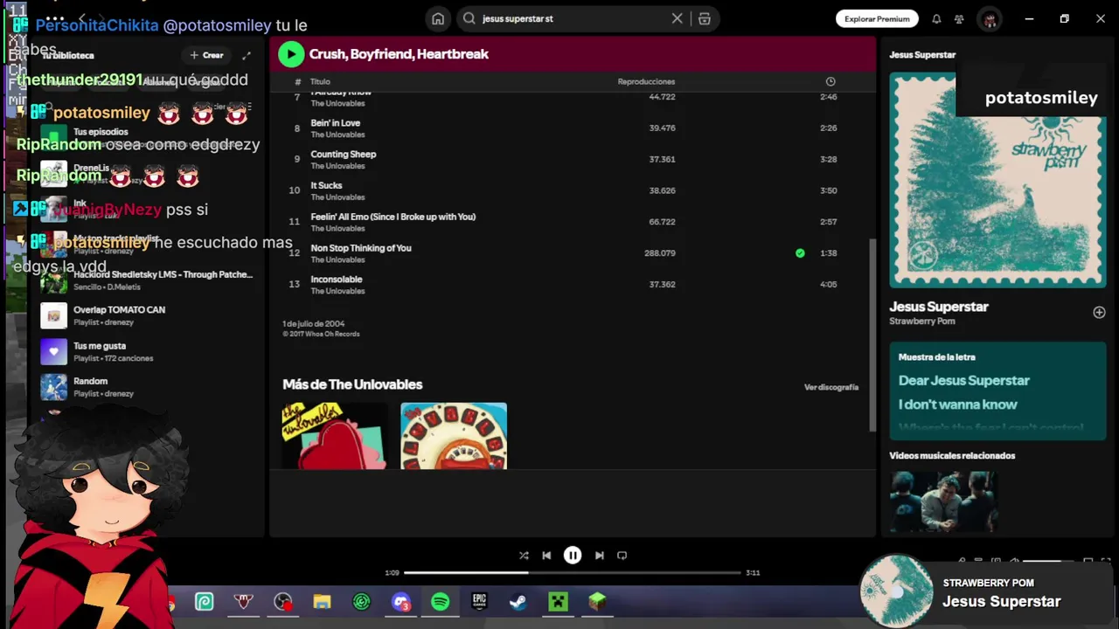Click the Explorar Premium button
The width and height of the screenshot is (1119, 629).
877,18
